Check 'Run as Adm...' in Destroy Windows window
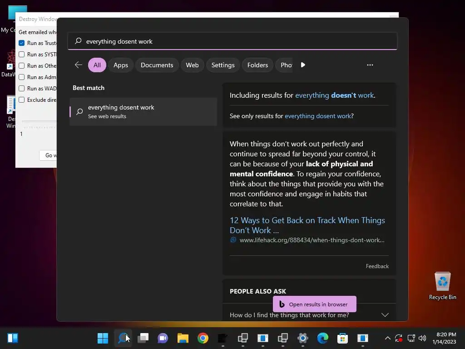The image size is (465, 349). tap(22, 77)
